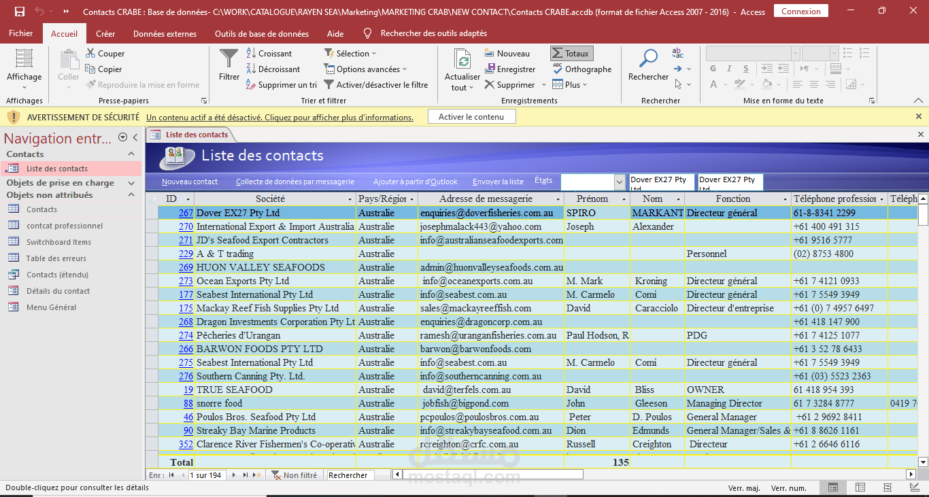Viewport: 929px width, 497px height.
Task: Click the Connexion sign-in button
Action: point(801,12)
